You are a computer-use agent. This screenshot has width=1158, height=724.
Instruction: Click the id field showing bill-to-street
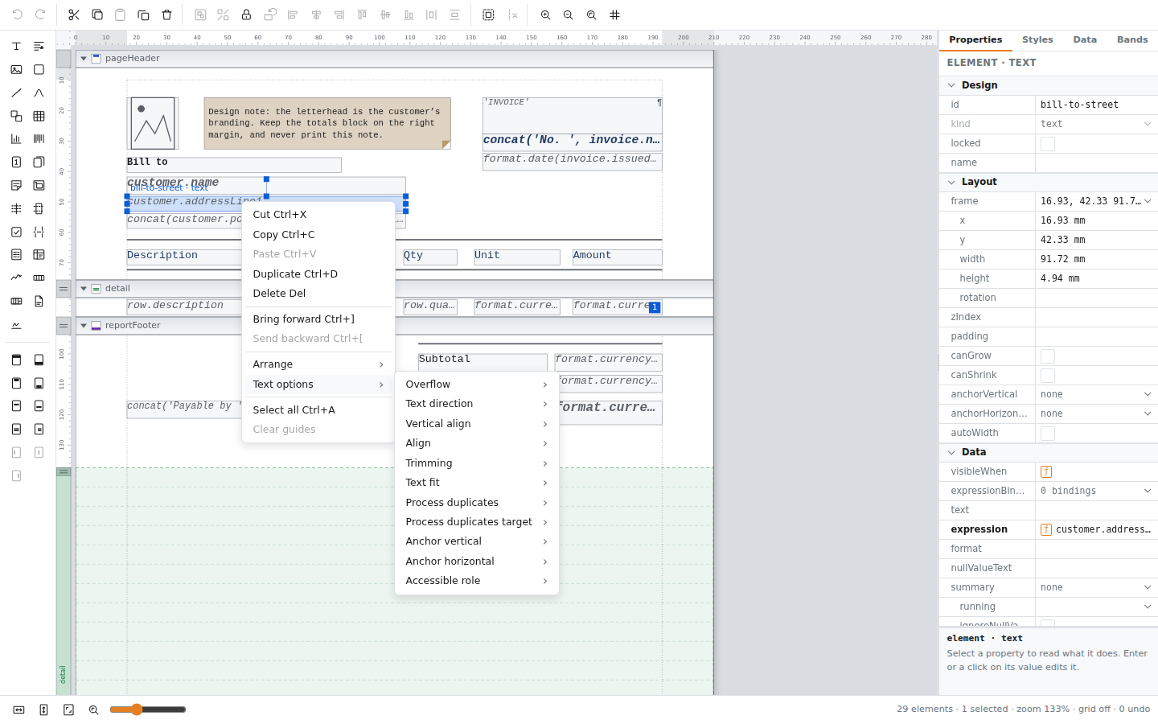click(x=1096, y=105)
